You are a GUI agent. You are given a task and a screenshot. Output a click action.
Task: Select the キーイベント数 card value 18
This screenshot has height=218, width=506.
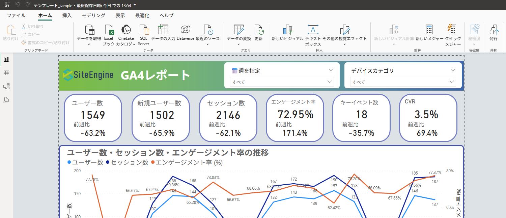361,115
